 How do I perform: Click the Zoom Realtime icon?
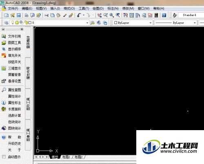[106, 15]
